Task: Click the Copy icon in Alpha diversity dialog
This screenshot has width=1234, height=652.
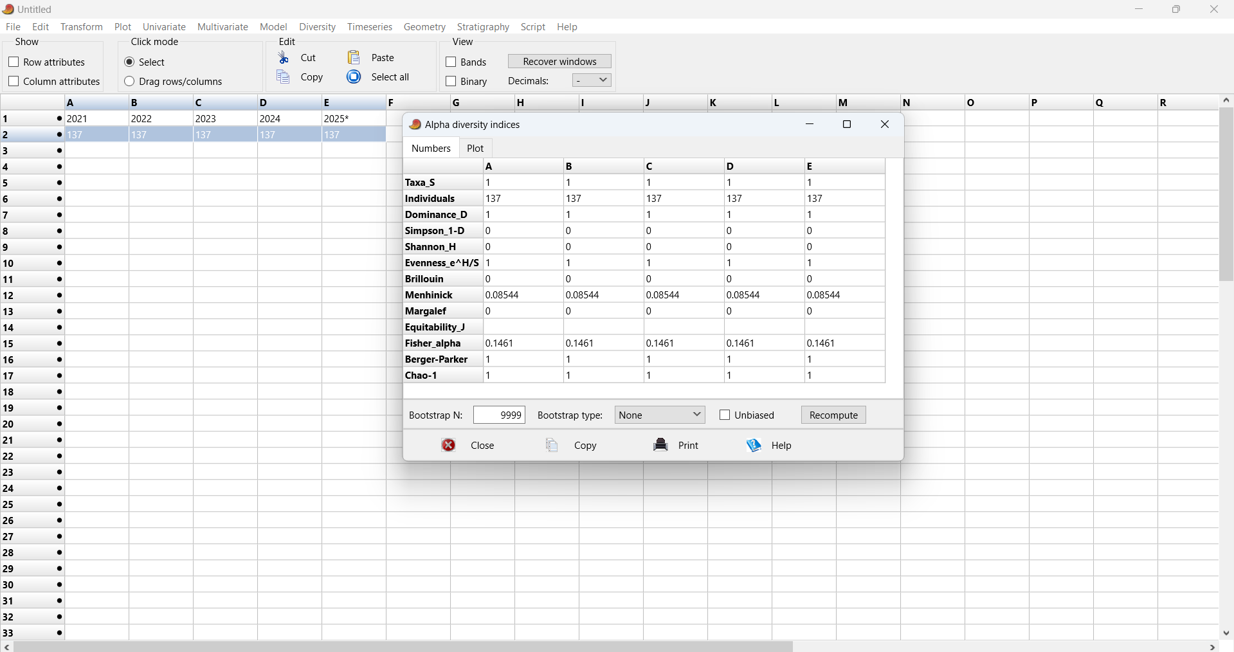Action: 552,445
